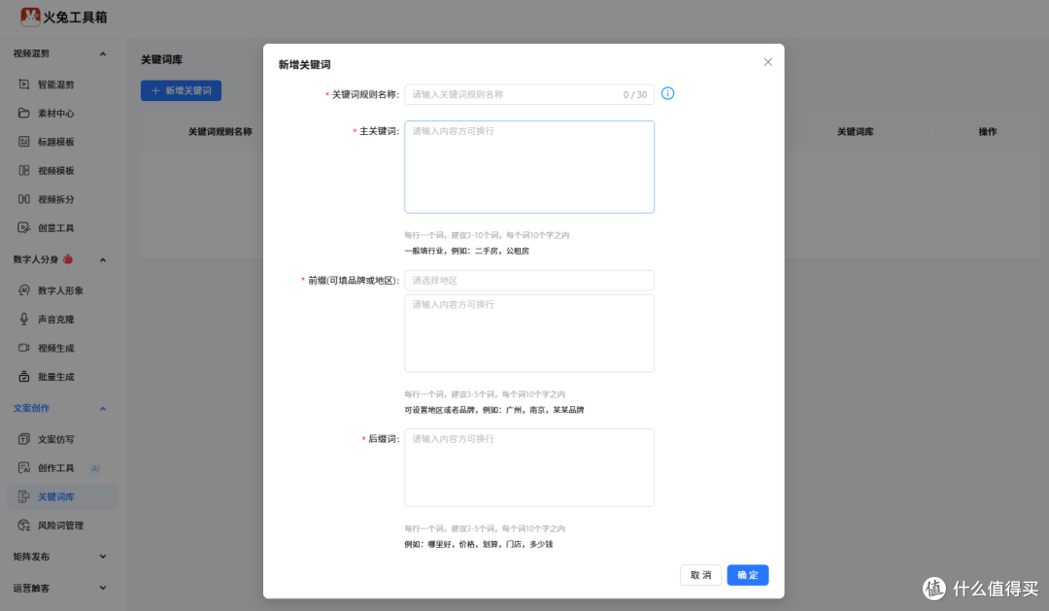The width and height of the screenshot is (1049, 611).
Task: Click the 创意工具 sidebar icon
Action: pyautogui.click(x=24, y=228)
